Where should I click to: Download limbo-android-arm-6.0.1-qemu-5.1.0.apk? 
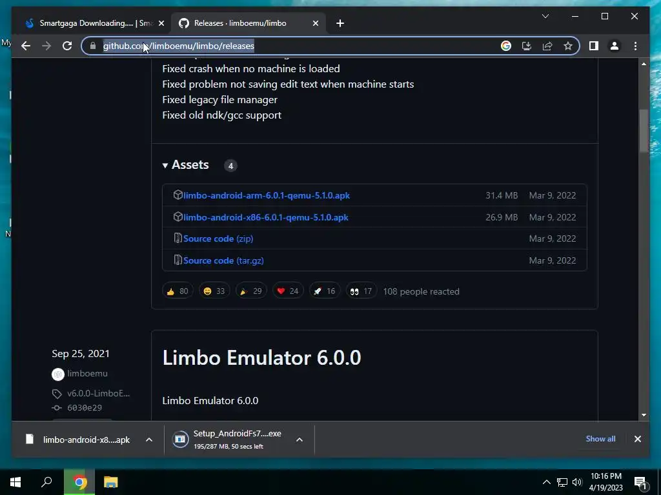point(267,195)
